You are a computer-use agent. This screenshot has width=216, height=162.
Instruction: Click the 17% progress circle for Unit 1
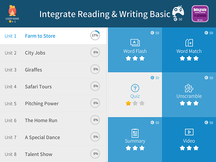point(95,36)
